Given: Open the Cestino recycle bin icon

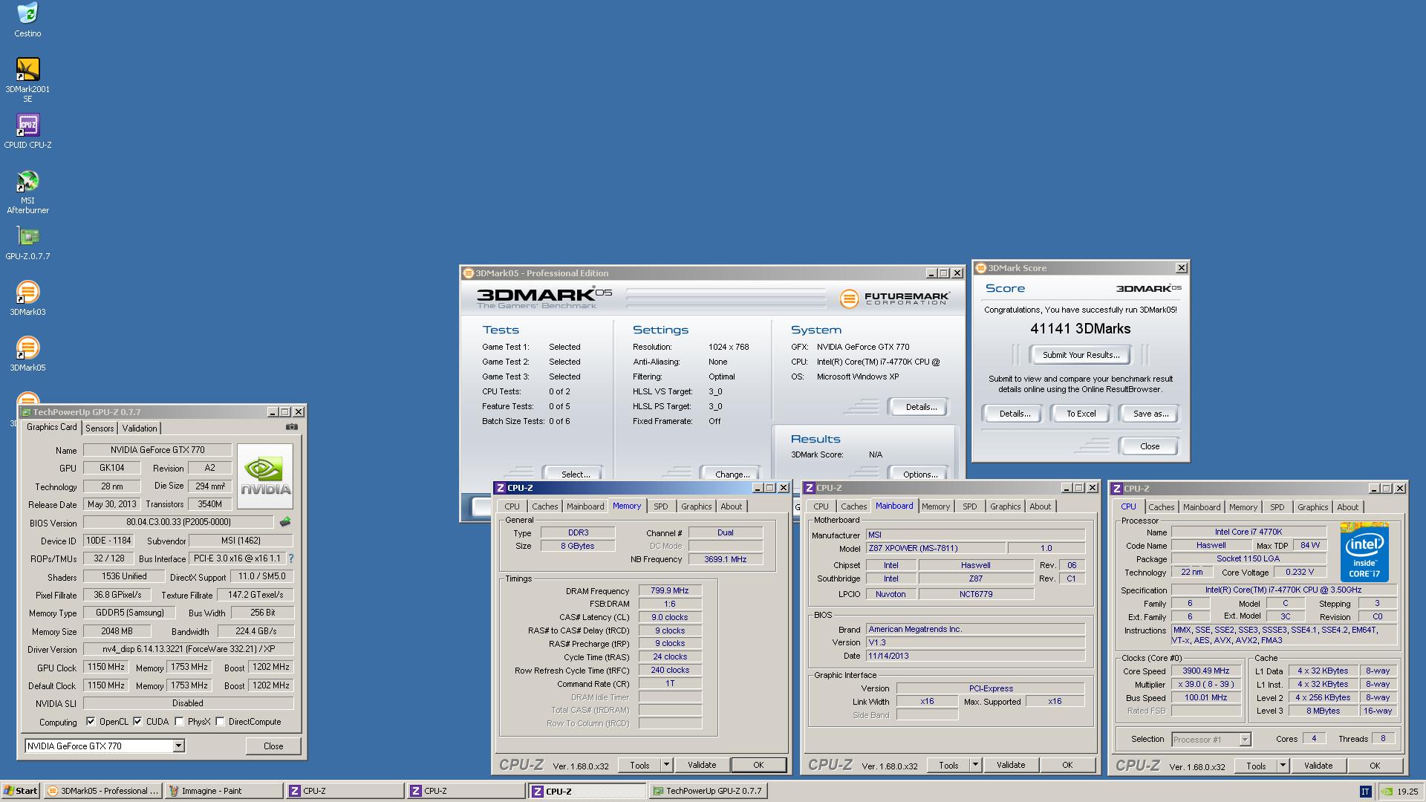Looking at the screenshot, I should (x=27, y=20).
